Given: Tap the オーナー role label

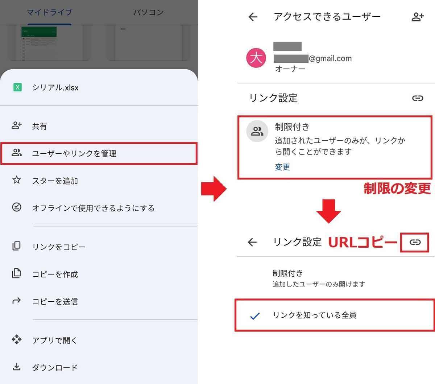Looking at the screenshot, I should click(x=290, y=69).
